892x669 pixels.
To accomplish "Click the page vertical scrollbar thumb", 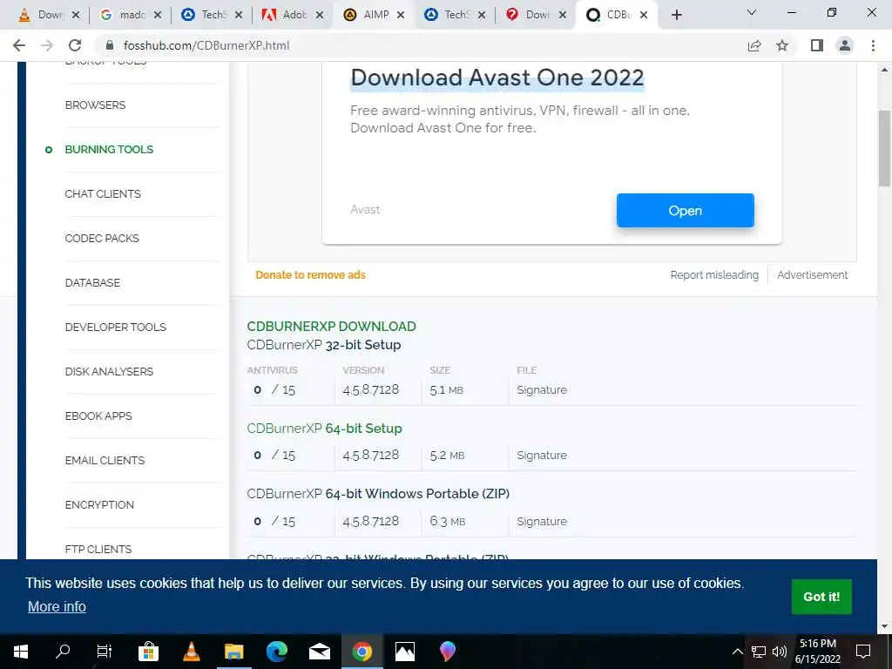I will [x=884, y=148].
